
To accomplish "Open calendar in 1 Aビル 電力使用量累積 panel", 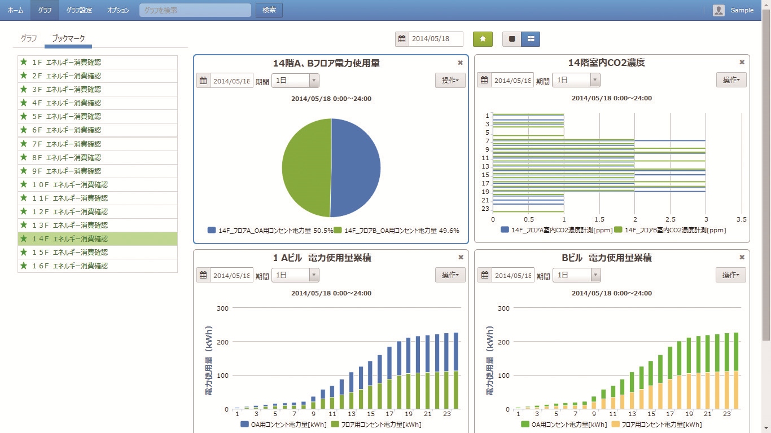I will (203, 275).
